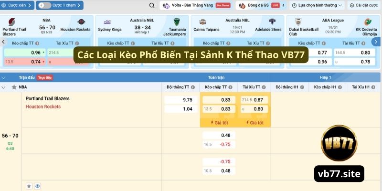Image resolution: width=382 pixels, height=191 pixels.
Task: Click Tasmania Jackjumpers team logo
Action: pos(177,22)
